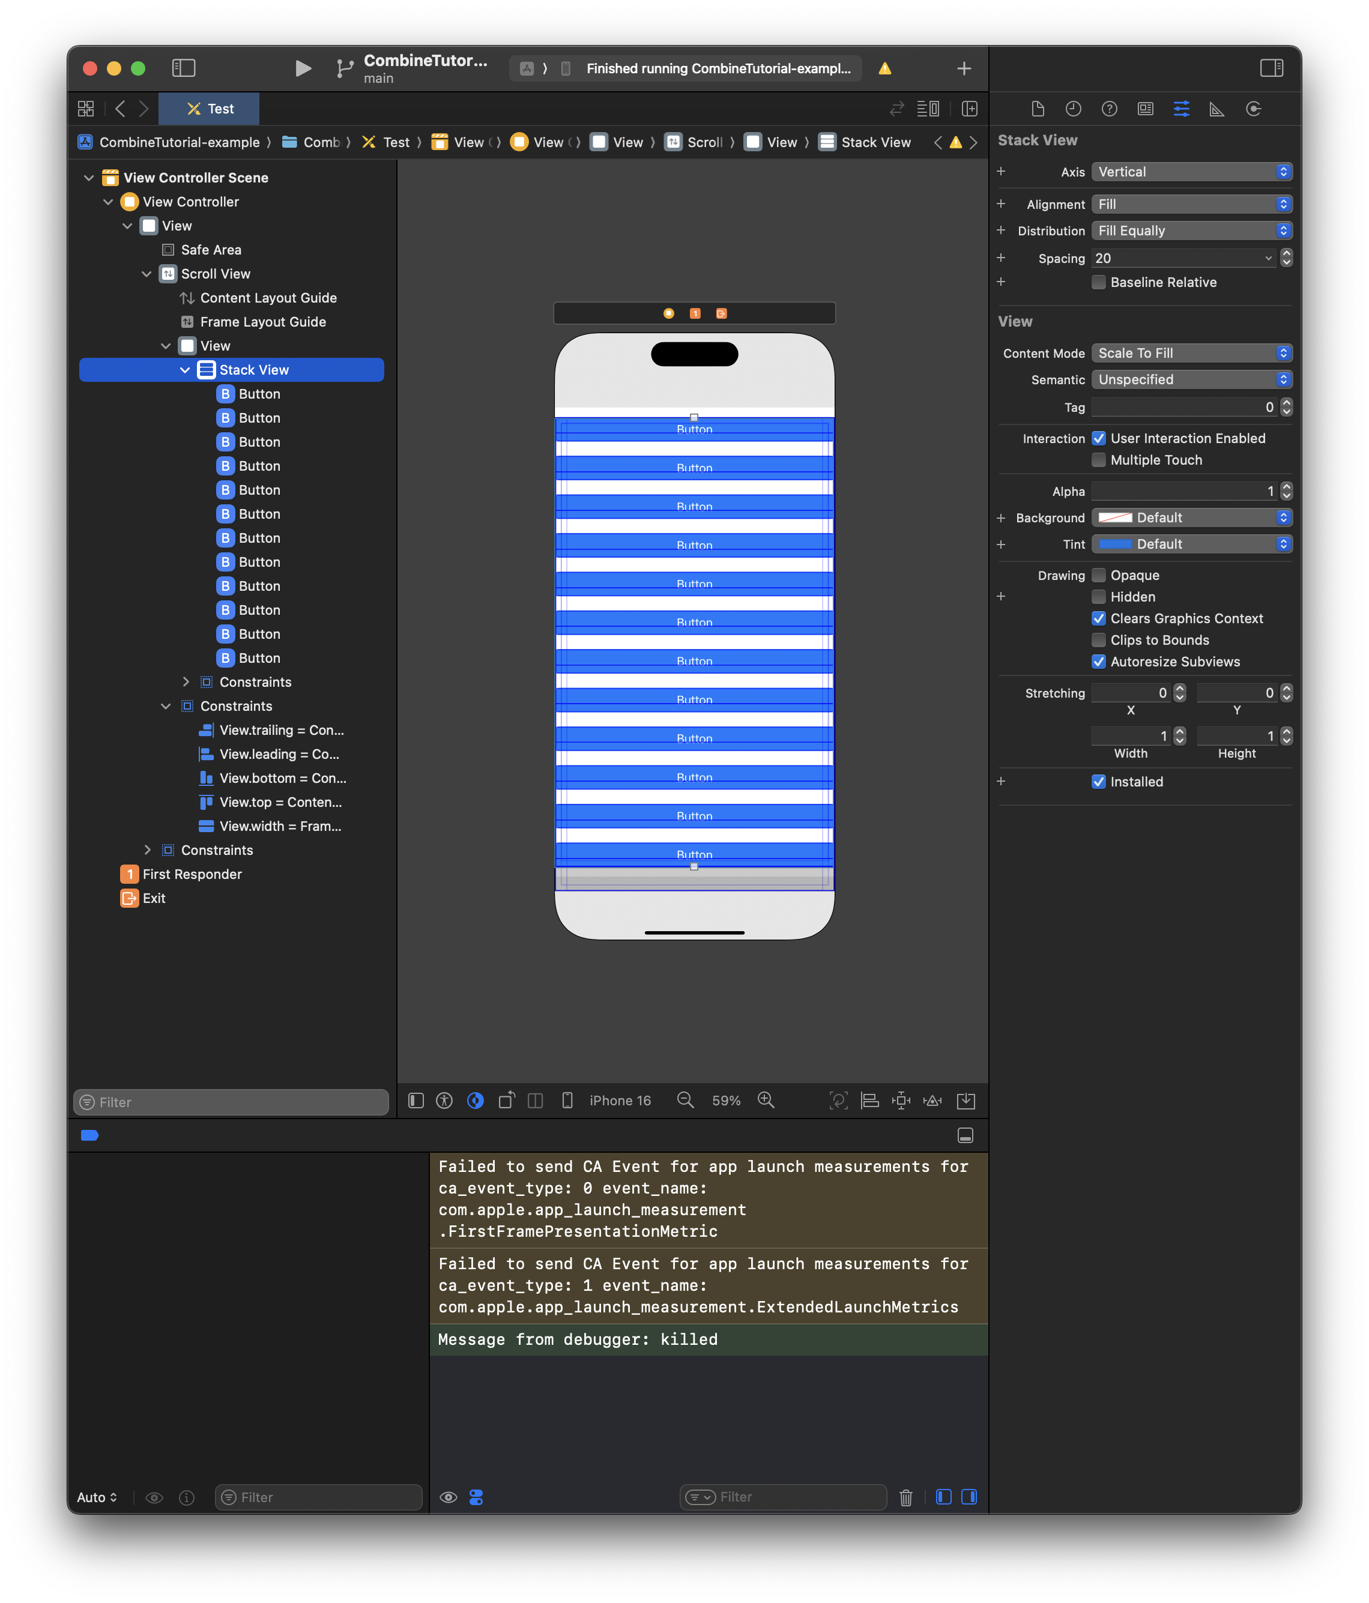
Task: Click CombineTutorial-example in the jump bar
Action: [169, 142]
